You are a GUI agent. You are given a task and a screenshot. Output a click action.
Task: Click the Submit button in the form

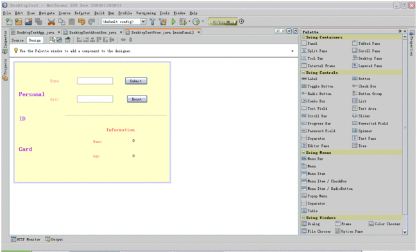click(136, 81)
